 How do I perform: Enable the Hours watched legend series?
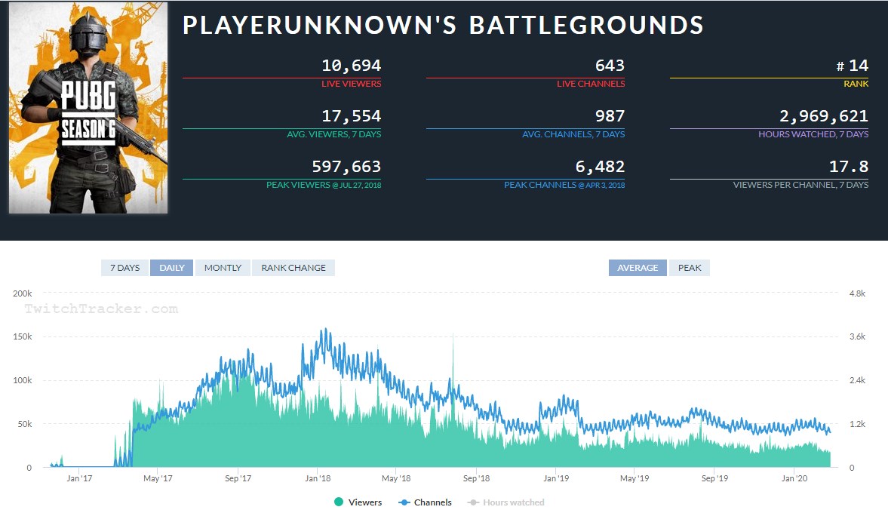point(505,502)
